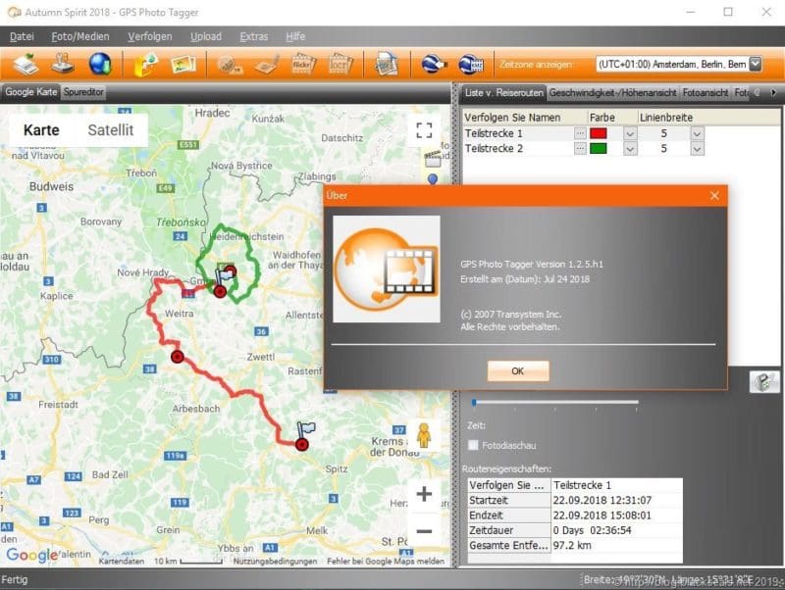Click the red color swatch for Teilstrecke 1
The height and width of the screenshot is (590, 785).
click(x=599, y=133)
